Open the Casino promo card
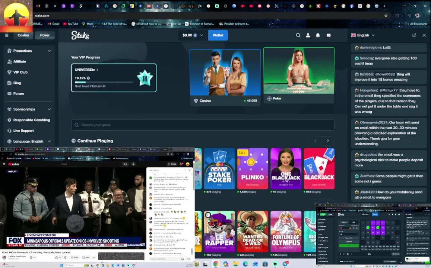 tap(225, 77)
